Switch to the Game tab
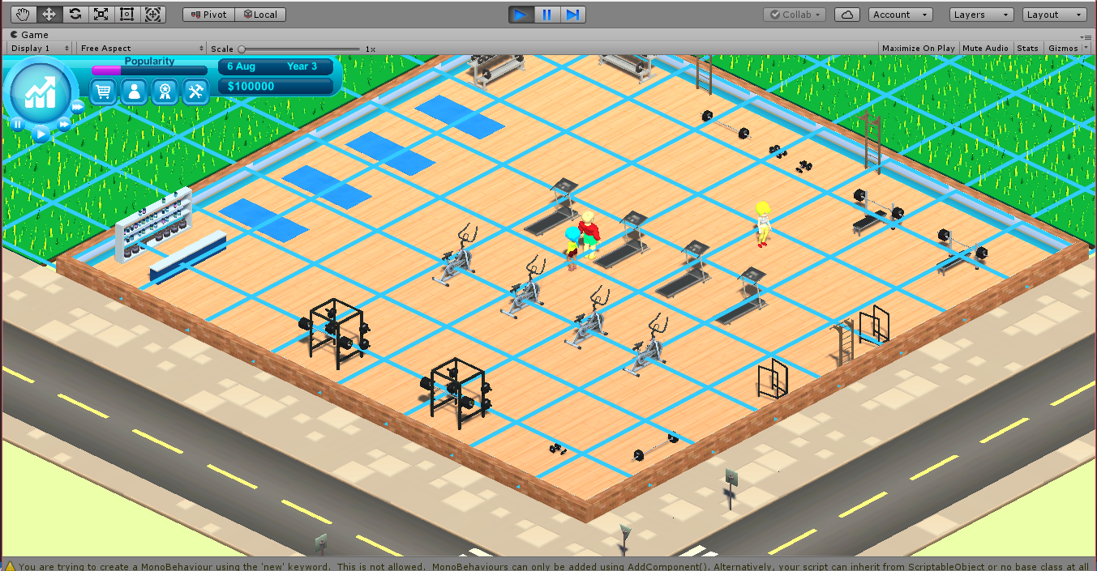Image resolution: width=1097 pixels, height=571 pixels. point(30,34)
